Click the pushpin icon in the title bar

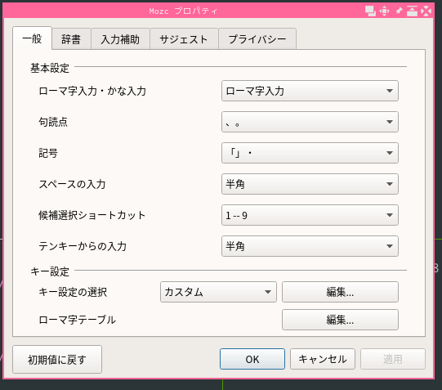[399, 11]
